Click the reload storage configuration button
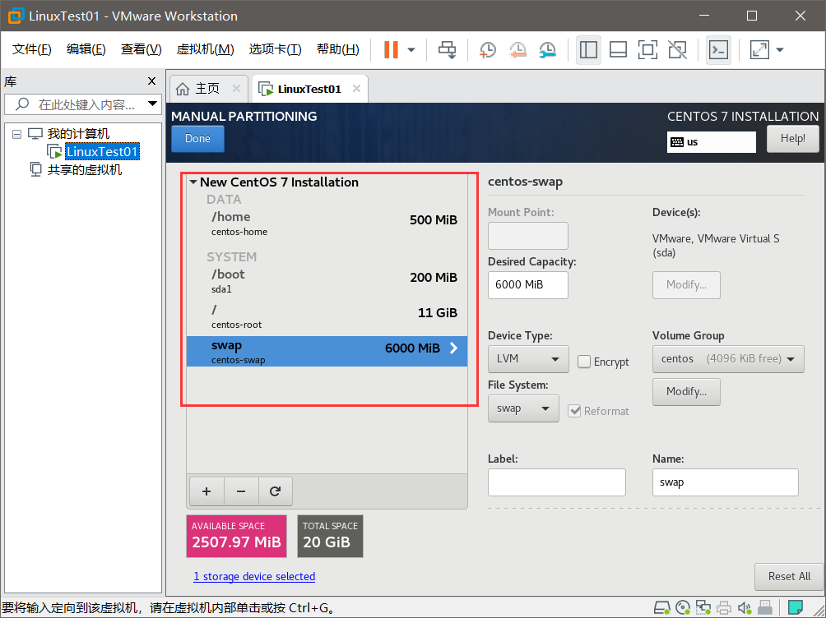Viewport: 826px width, 618px height. tap(275, 491)
